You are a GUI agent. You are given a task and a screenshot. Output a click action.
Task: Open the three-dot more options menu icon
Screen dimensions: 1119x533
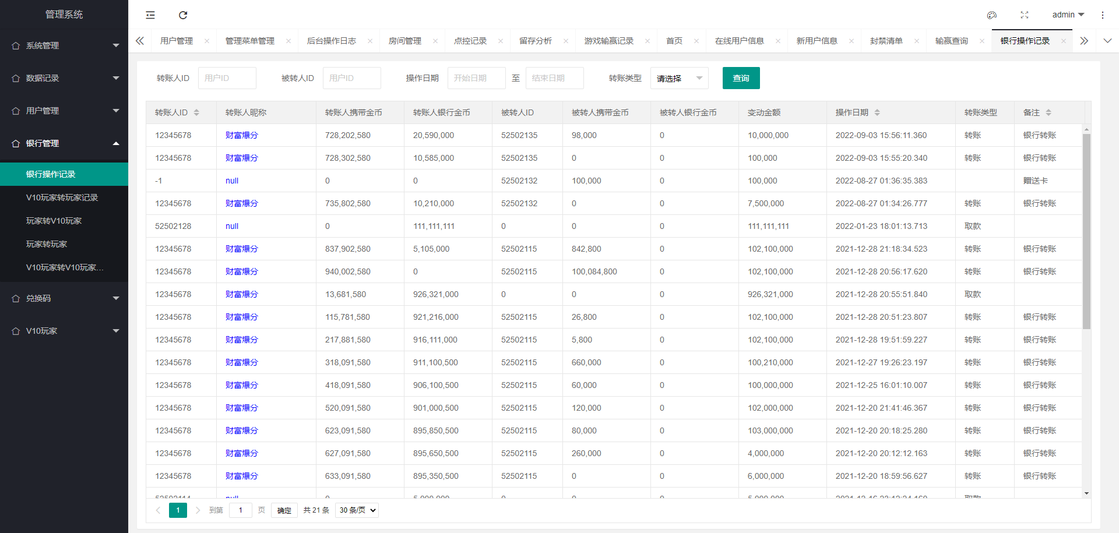1103,15
